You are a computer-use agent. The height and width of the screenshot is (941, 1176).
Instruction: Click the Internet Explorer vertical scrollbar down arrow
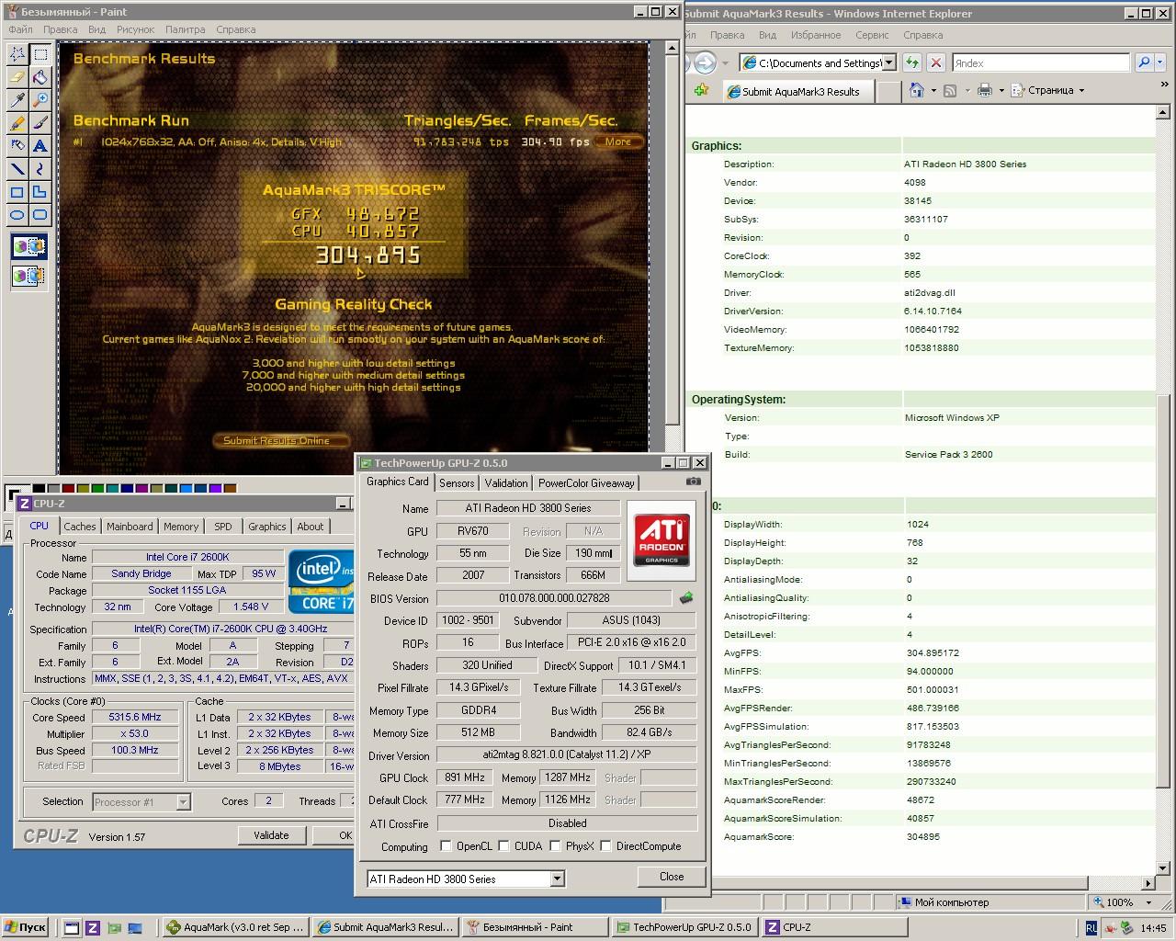(1163, 867)
